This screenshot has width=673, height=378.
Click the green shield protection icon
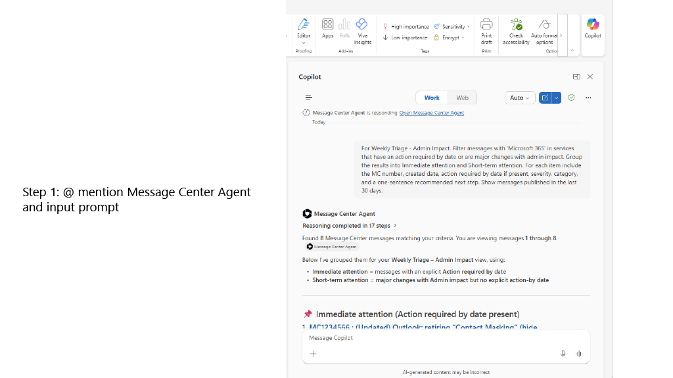click(x=571, y=98)
